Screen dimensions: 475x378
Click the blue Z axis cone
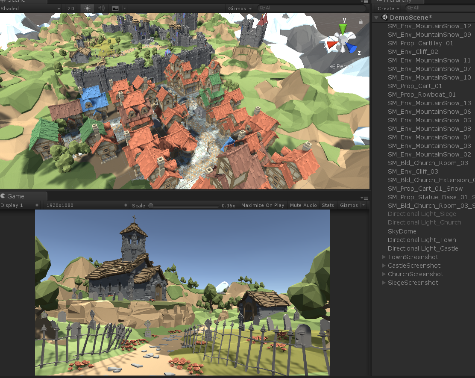(x=352, y=48)
